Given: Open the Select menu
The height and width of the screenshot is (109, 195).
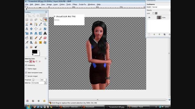Looking at the screenshot, I should tap(37, 5).
